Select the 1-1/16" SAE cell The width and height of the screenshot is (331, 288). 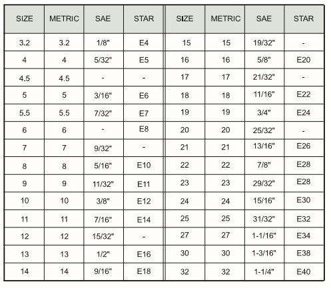pos(264,236)
